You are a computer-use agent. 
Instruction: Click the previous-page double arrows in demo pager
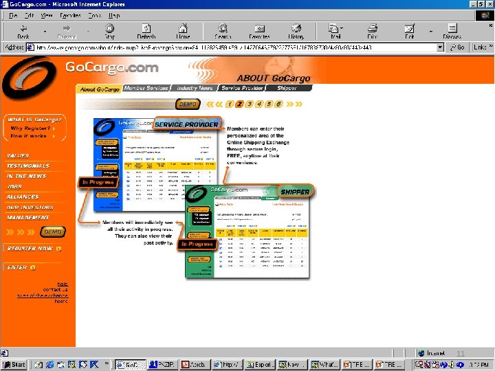214,104
